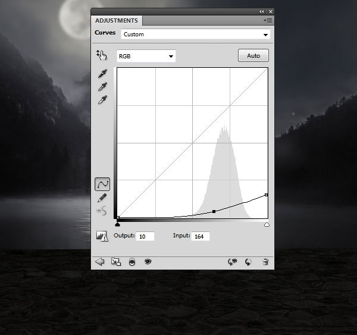Viewport: 357px width, 335px height.
Task: Click the histogram accuracy warning icon
Action: coord(102,236)
